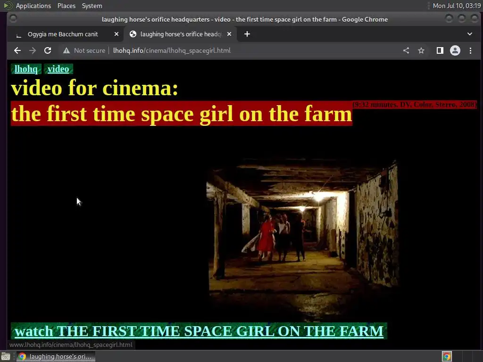Click the Ogygia tab favicon

(x=19, y=34)
